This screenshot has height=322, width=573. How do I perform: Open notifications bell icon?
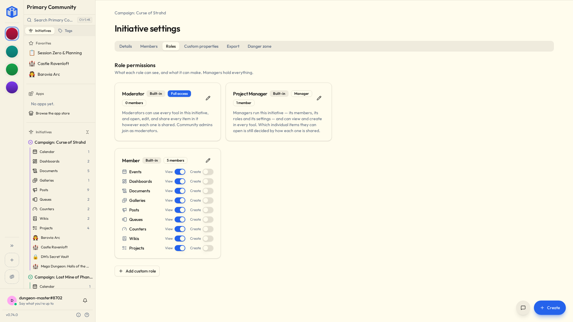click(x=85, y=301)
